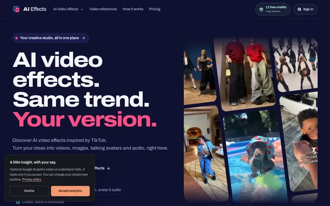The width and height of the screenshot is (330, 206).
Task: Open the red shirts baggy pants video
Action: [245, 74]
